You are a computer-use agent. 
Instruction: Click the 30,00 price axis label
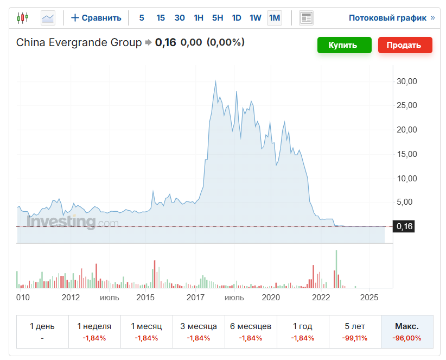(x=407, y=81)
